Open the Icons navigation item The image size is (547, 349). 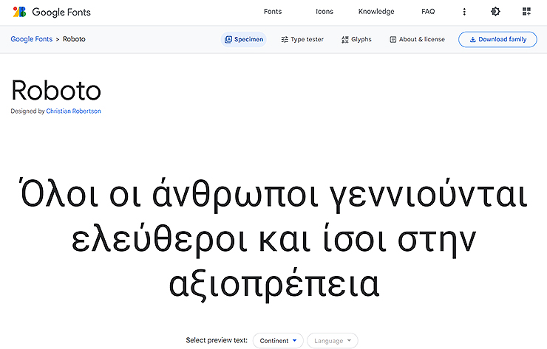[325, 12]
